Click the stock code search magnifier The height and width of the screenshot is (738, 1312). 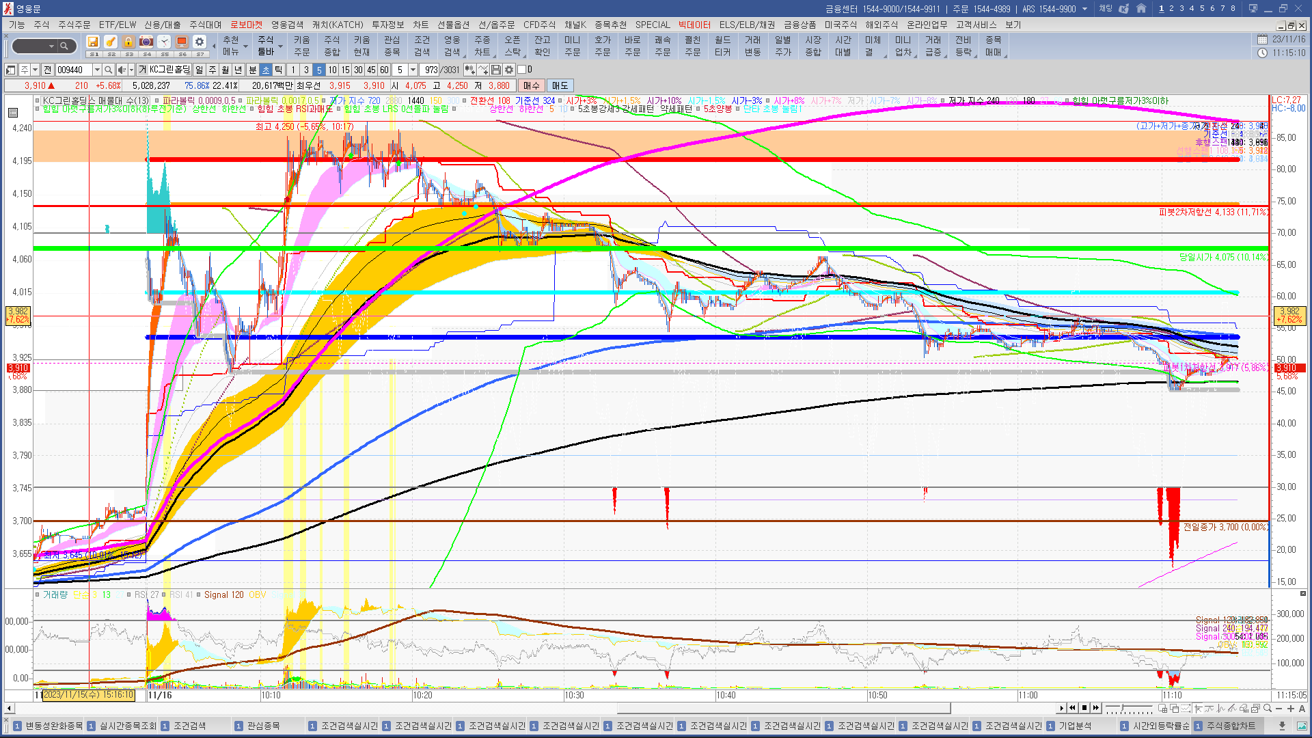pyautogui.click(x=109, y=70)
